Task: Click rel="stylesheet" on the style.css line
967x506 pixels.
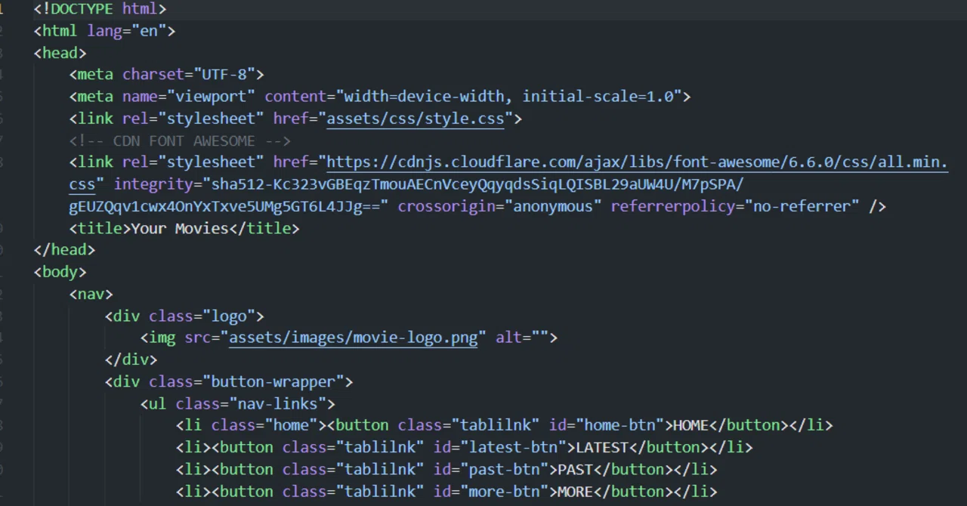Action: click(x=193, y=119)
